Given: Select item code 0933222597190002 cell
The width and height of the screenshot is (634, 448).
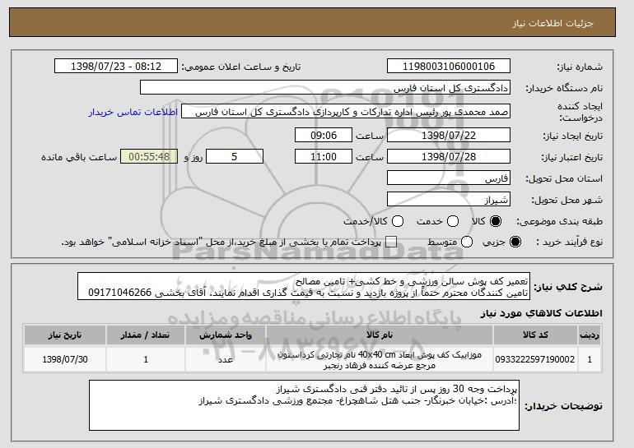Looking at the screenshot, I should (535, 359).
